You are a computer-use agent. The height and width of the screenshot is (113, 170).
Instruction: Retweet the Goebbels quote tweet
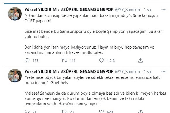64,111
